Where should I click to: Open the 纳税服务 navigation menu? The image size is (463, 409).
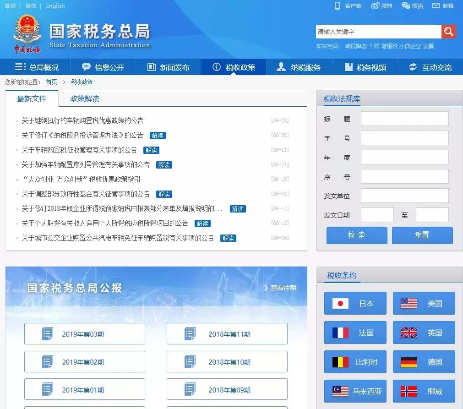300,66
